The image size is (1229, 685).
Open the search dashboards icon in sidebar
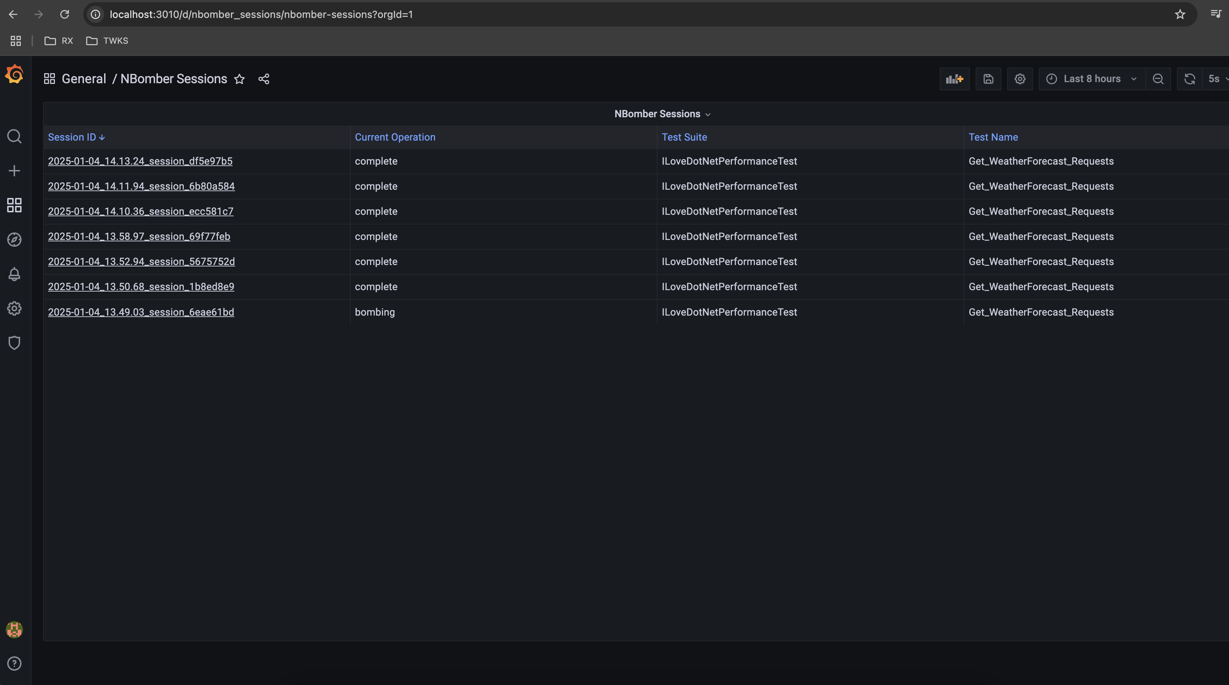(14, 136)
